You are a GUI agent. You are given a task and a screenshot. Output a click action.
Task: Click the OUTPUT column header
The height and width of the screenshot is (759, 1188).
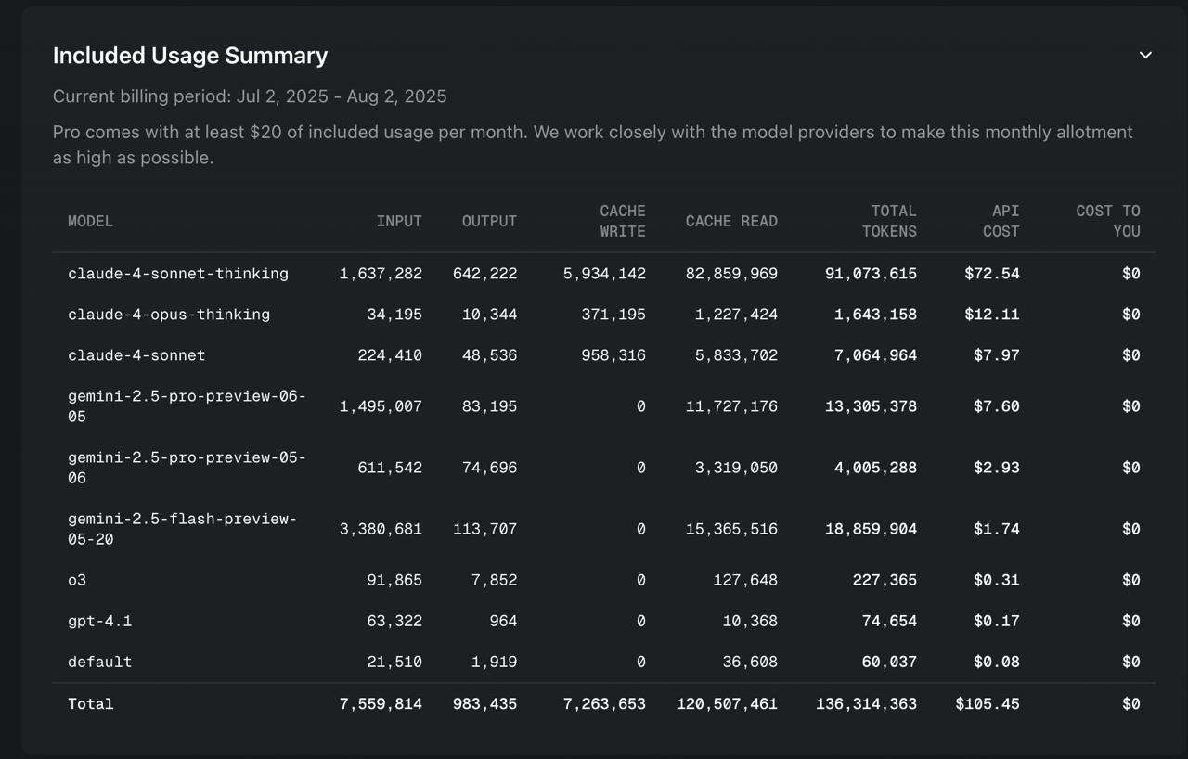tap(489, 221)
